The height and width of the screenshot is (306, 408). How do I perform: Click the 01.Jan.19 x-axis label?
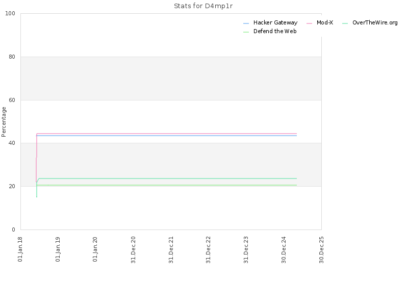[58, 249]
